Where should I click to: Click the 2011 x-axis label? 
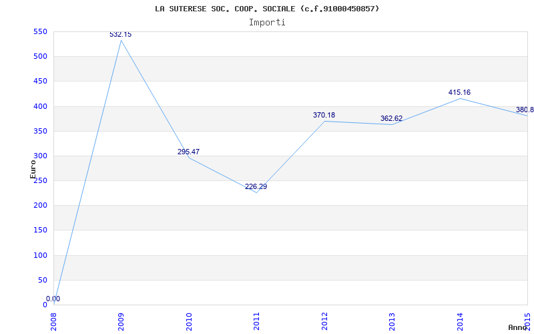coord(256,321)
